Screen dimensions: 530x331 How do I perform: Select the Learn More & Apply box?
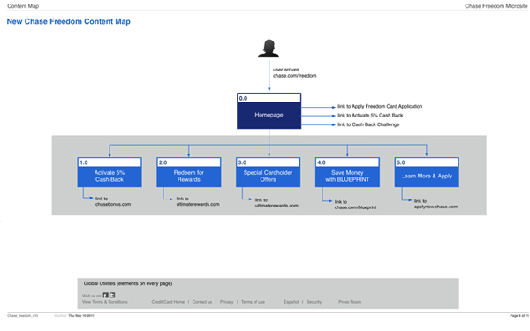point(427,172)
